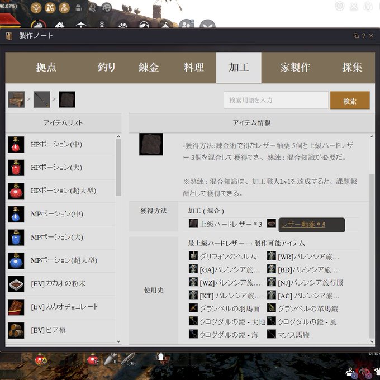
Task: Select MPポーション(大) in item list
Action: coord(60,237)
